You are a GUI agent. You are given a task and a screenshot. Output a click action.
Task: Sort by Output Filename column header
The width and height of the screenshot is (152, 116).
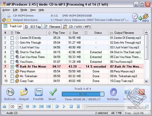(x=126, y=33)
